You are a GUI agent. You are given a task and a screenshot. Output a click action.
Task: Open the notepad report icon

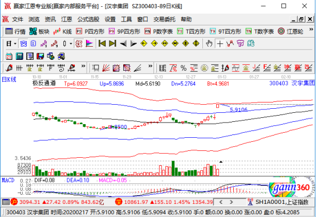[30, 56]
